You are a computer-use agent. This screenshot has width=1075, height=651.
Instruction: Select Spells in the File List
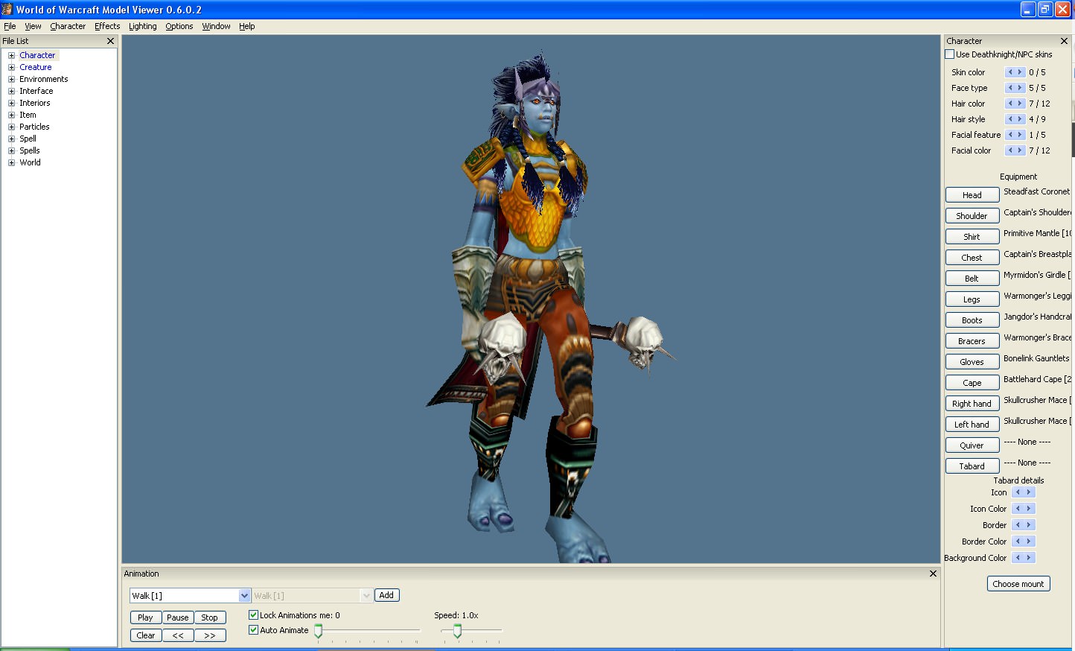tap(30, 150)
